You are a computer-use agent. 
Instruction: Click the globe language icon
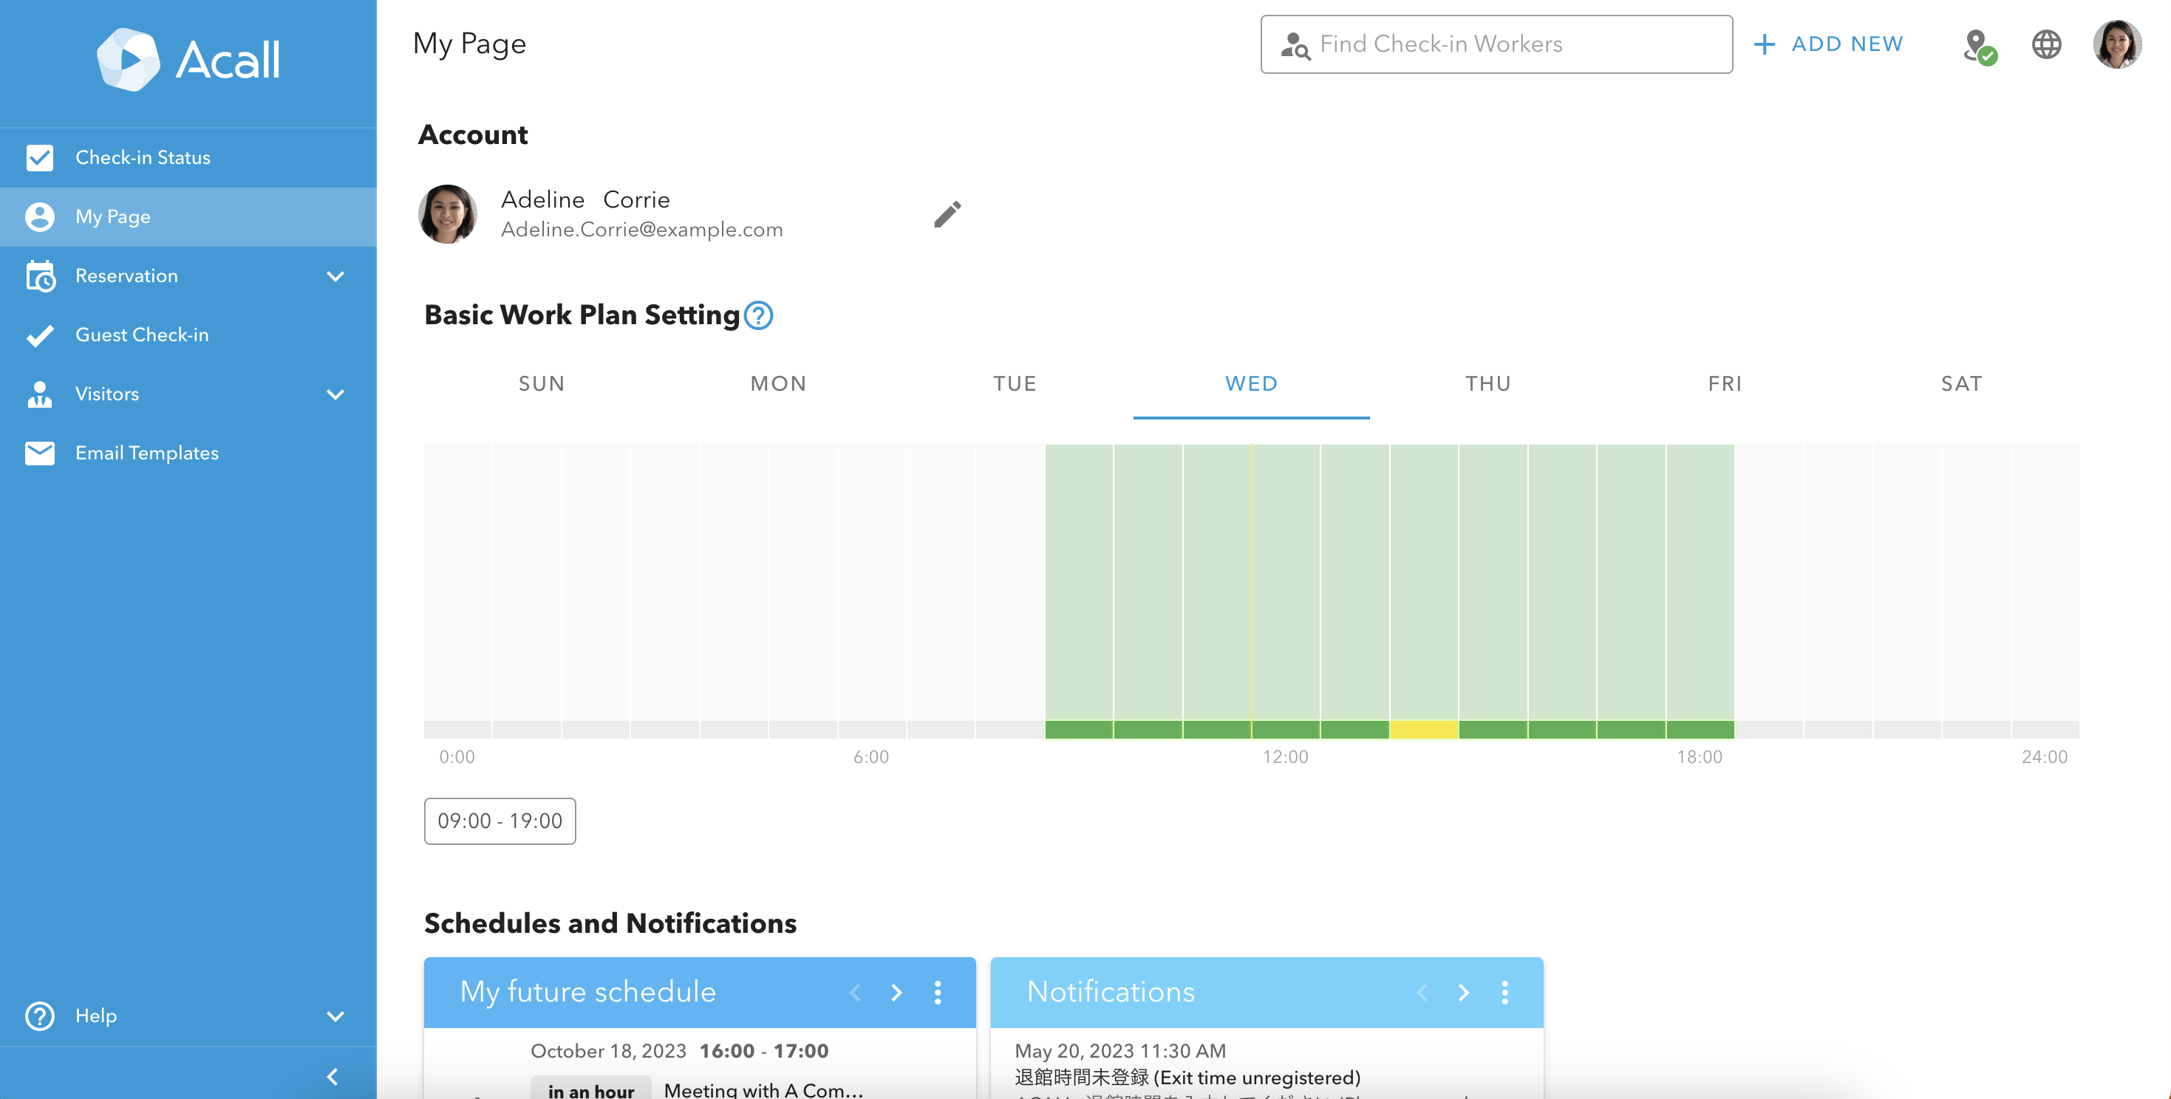click(x=2046, y=44)
